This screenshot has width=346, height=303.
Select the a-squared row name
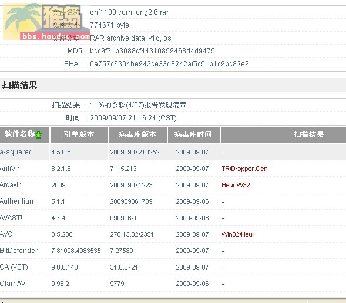pos(16,152)
